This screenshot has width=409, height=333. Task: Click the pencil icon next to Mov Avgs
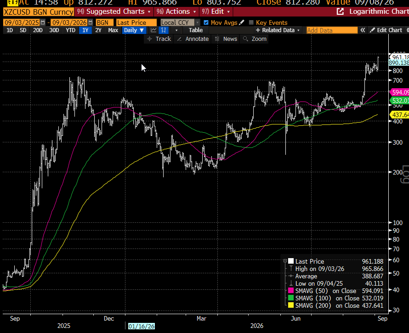tap(242, 23)
